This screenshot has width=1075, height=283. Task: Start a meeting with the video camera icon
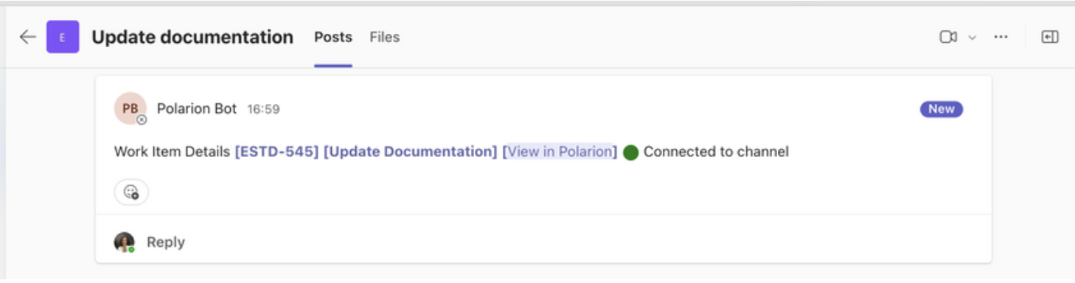click(948, 37)
